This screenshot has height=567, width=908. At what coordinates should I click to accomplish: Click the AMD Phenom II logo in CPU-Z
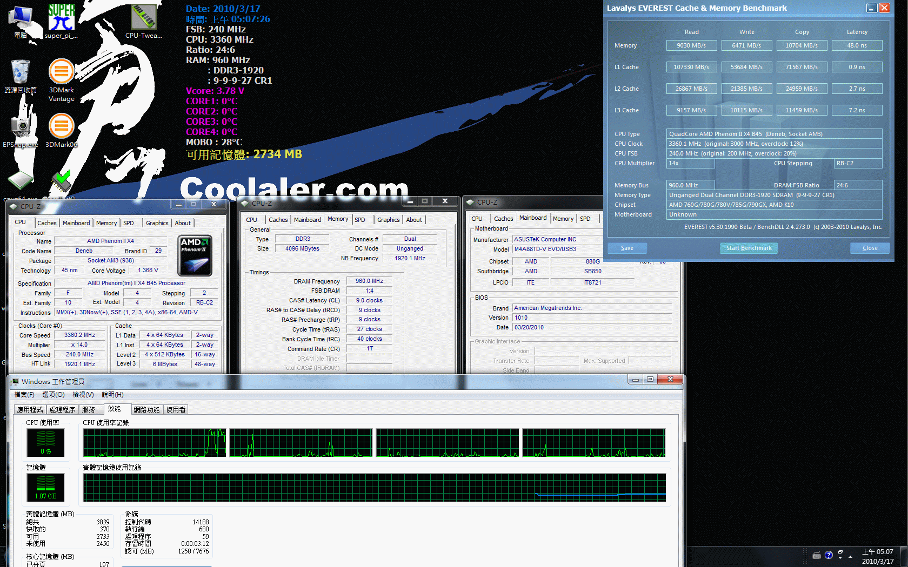pyautogui.click(x=195, y=255)
